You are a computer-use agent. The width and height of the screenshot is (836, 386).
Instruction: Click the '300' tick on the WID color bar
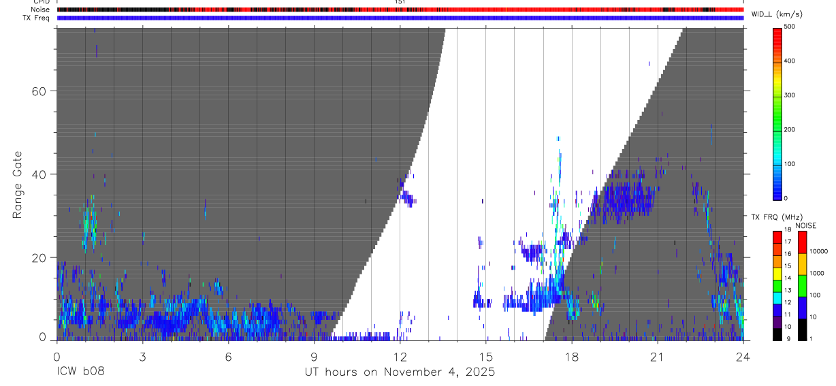pos(790,95)
